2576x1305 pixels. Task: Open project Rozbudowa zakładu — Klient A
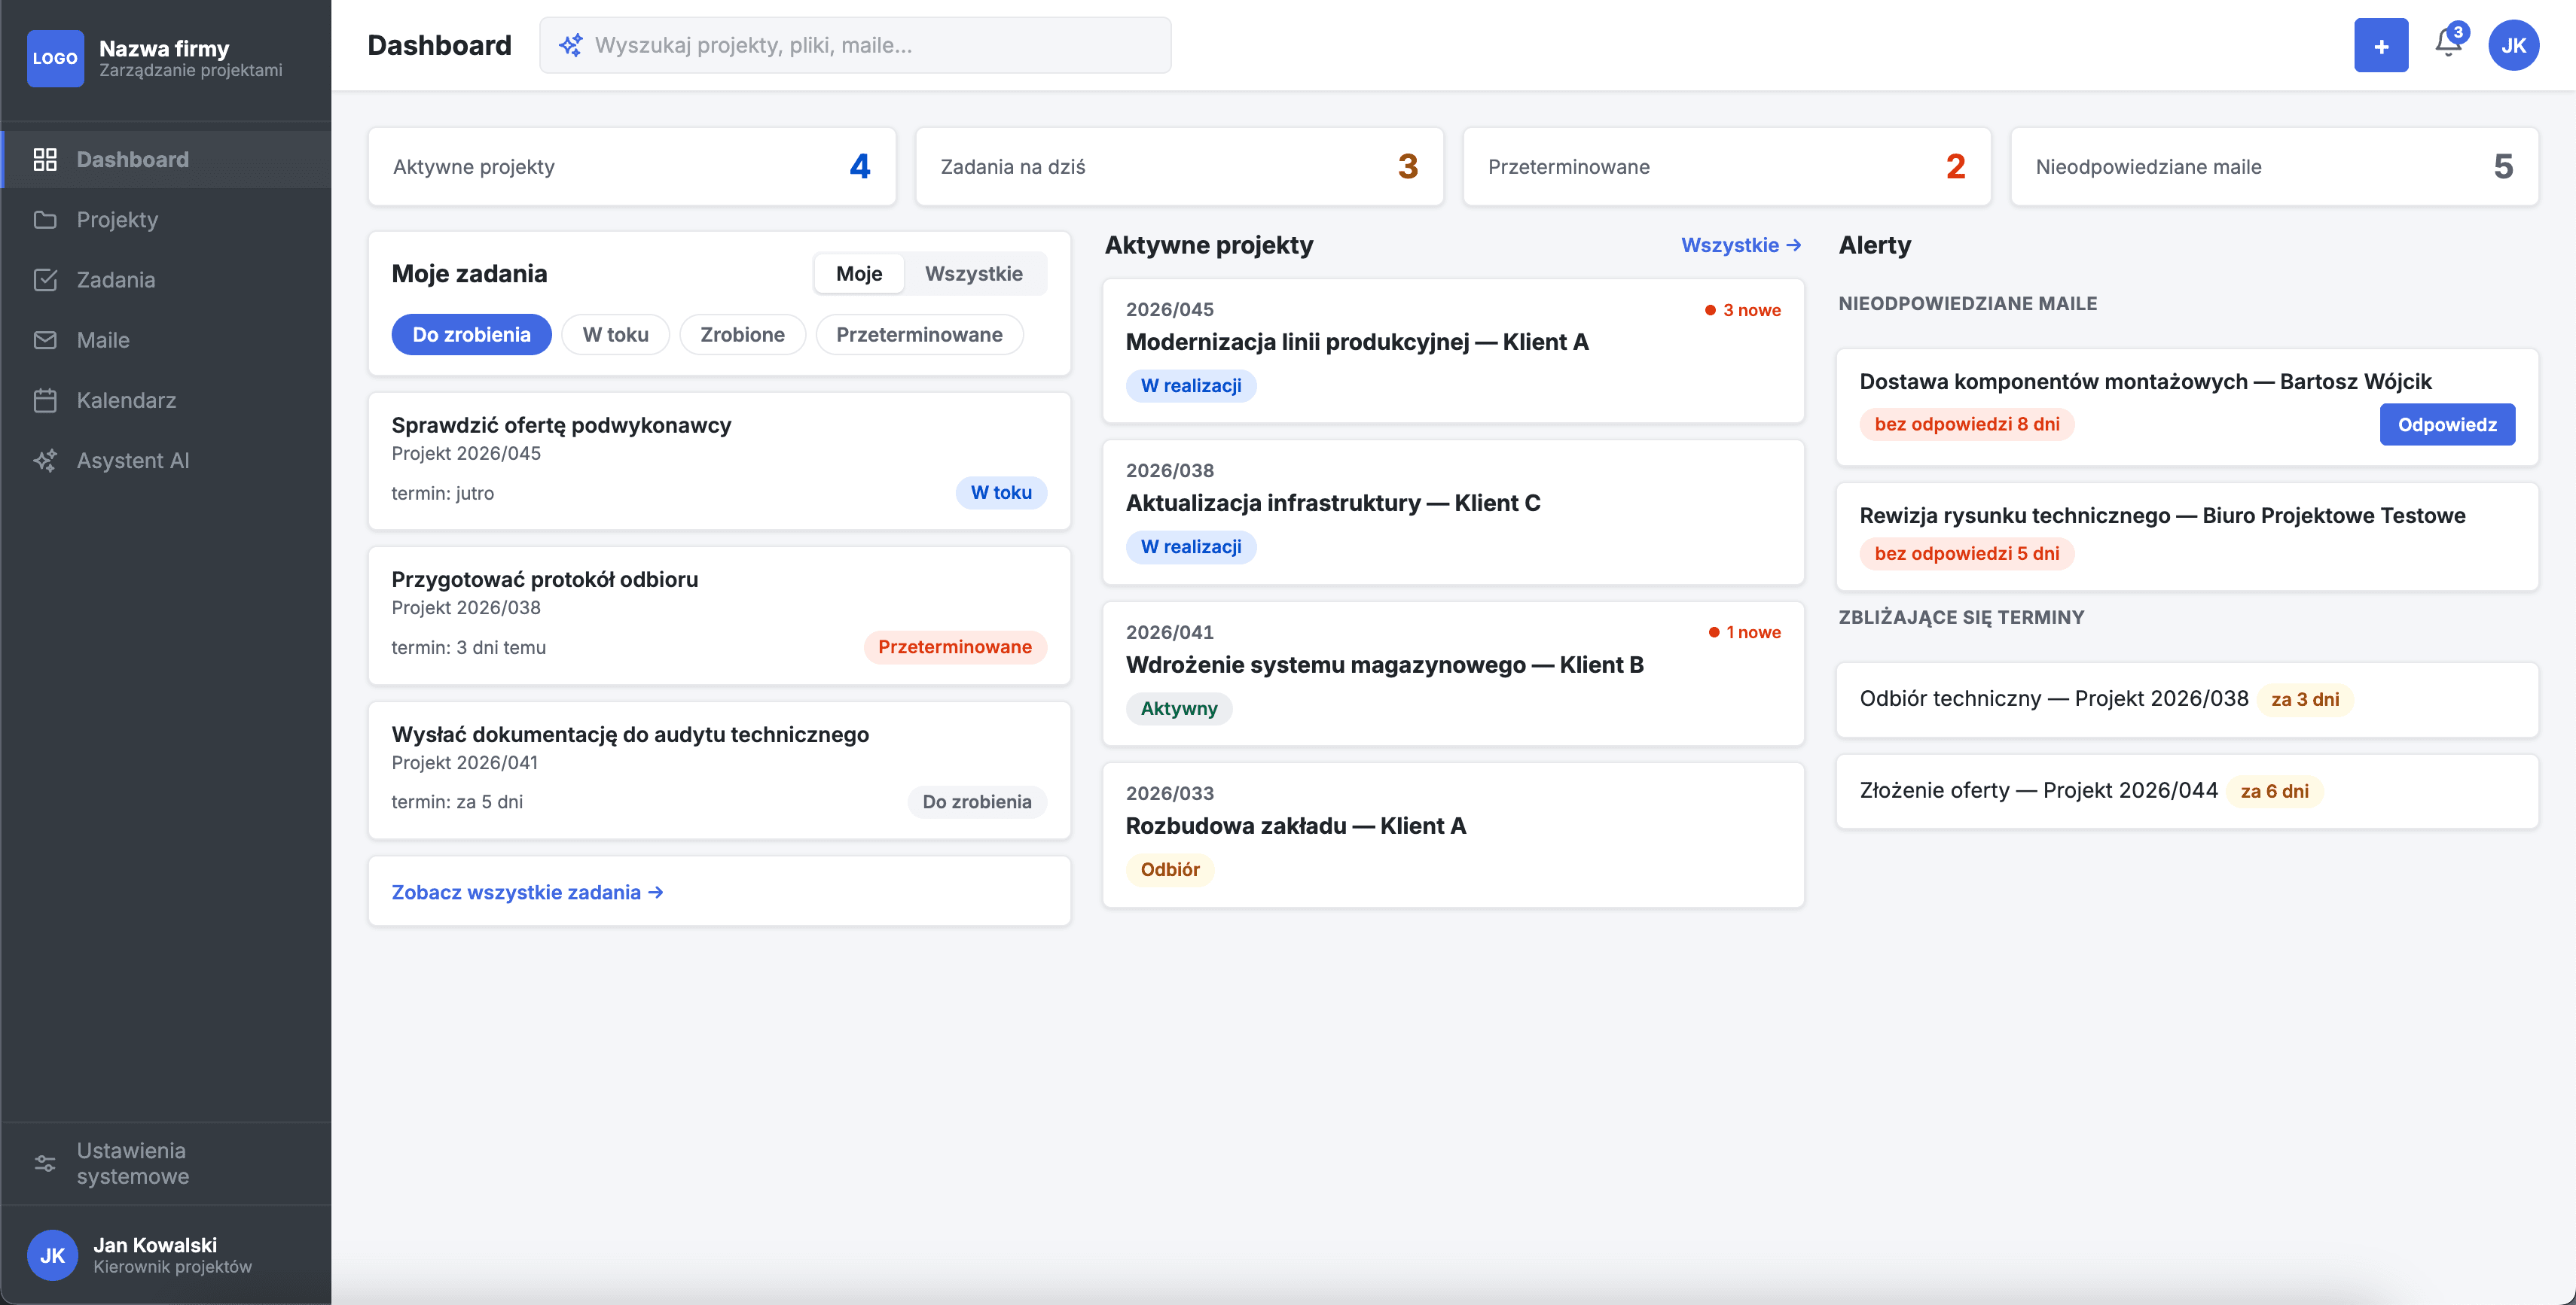pos(1453,835)
